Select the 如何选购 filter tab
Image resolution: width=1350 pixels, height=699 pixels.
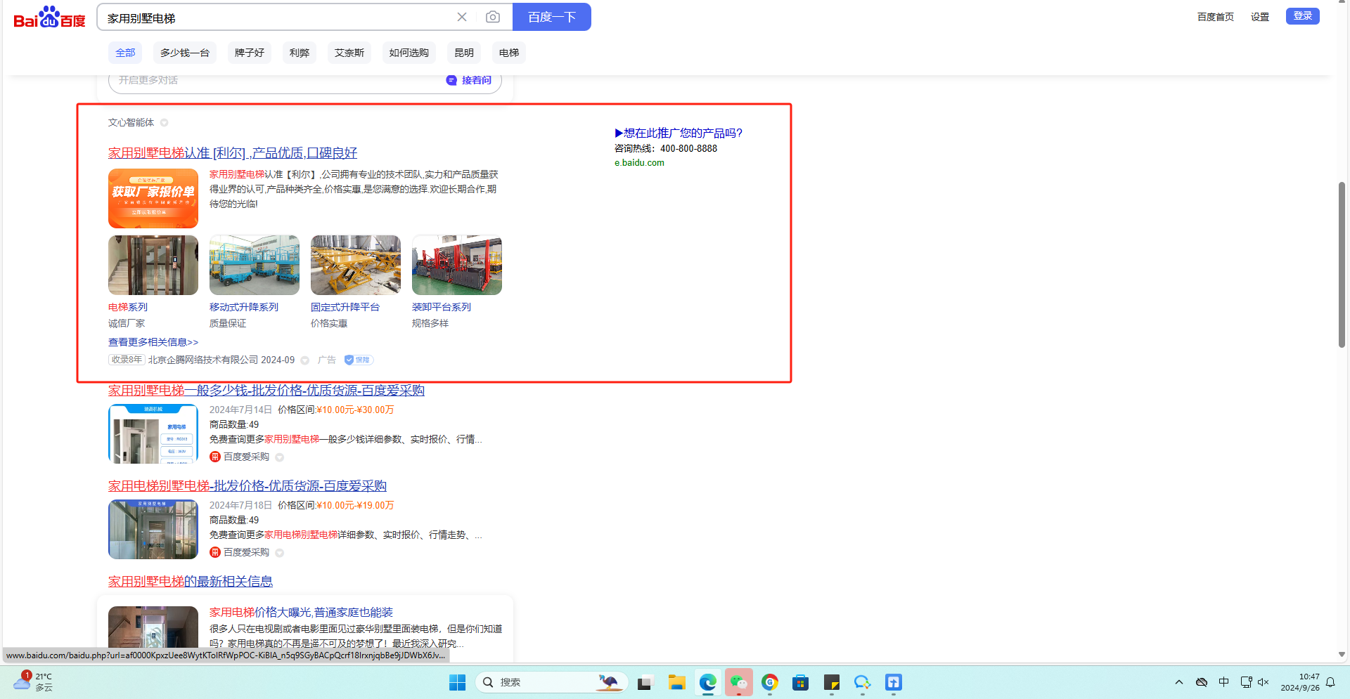click(409, 53)
